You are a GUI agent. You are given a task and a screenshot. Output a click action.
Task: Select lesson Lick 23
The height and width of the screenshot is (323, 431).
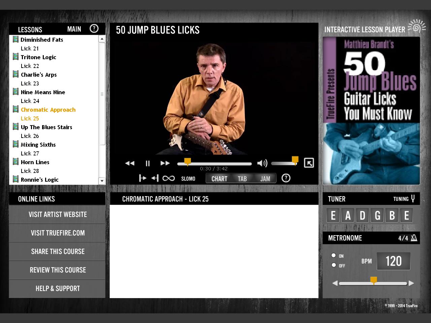tap(30, 83)
